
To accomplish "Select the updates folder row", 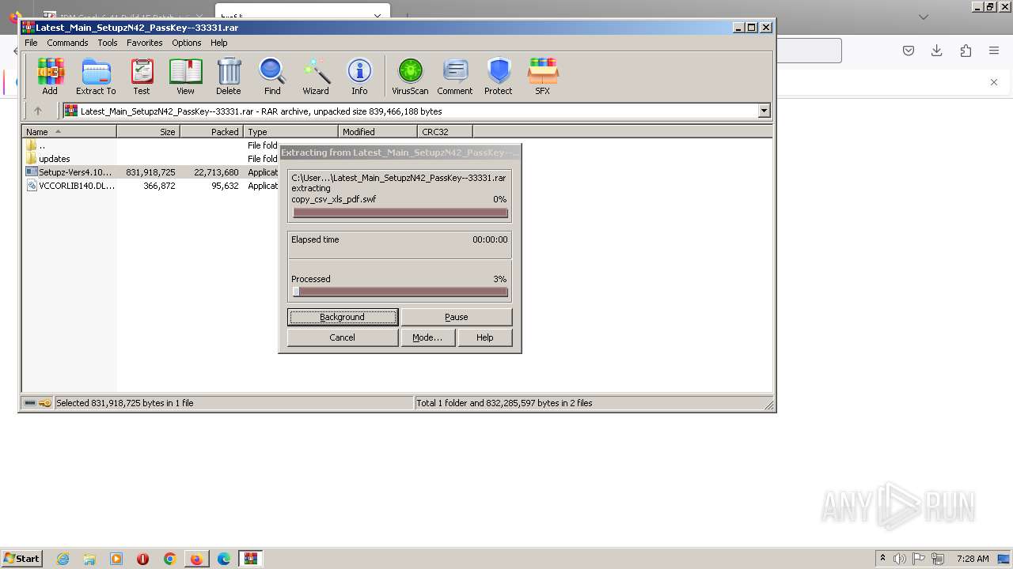I will [x=150, y=159].
